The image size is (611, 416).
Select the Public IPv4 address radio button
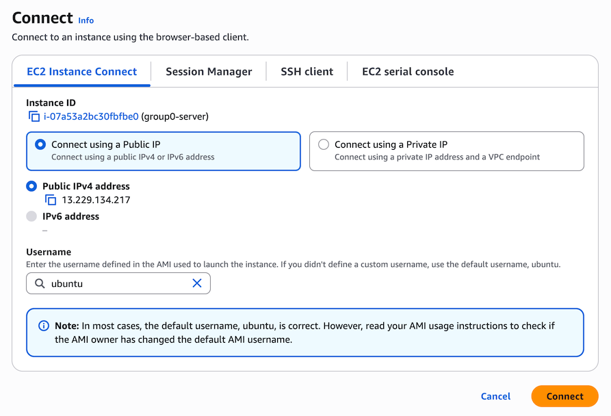tap(31, 186)
